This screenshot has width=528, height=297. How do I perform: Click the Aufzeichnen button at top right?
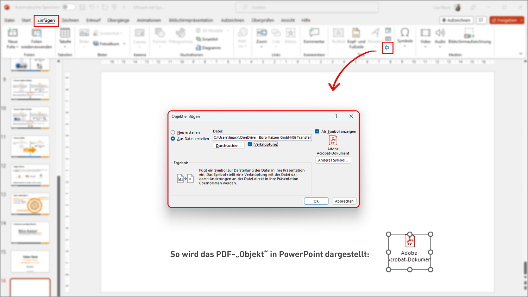point(456,20)
